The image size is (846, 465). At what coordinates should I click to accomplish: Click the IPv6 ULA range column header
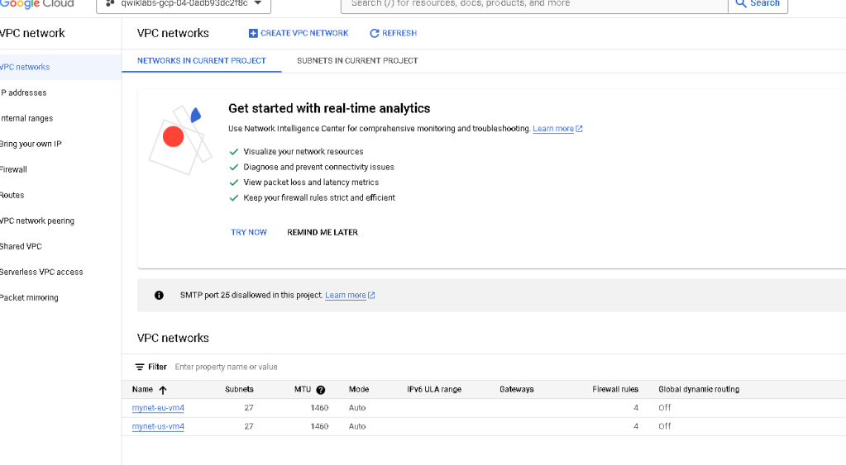[x=434, y=390]
